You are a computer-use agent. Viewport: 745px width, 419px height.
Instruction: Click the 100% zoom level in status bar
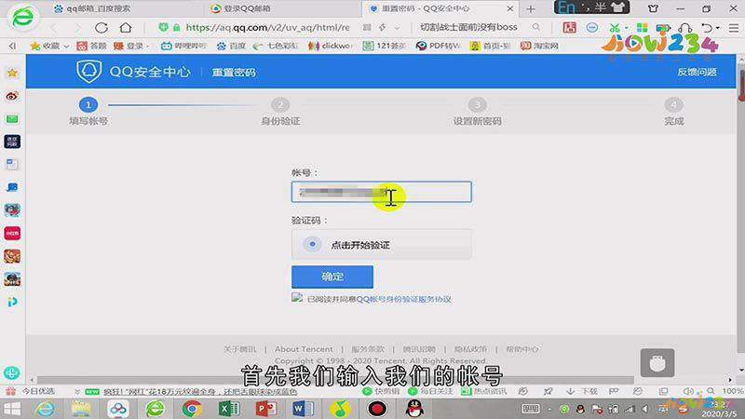point(733,391)
